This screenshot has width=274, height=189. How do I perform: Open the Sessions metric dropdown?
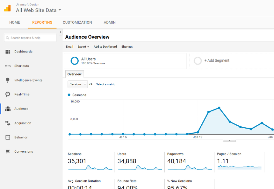click(77, 84)
